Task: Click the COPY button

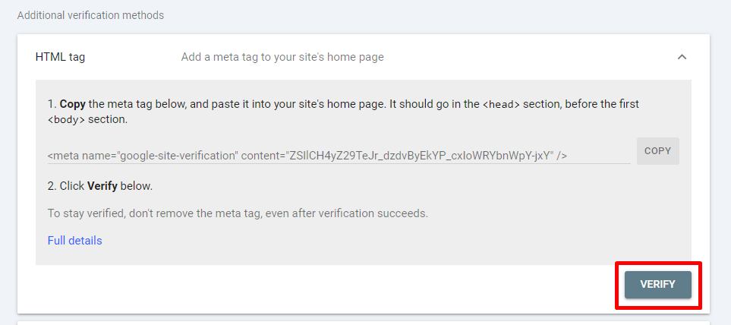Action: (x=658, y=151)
